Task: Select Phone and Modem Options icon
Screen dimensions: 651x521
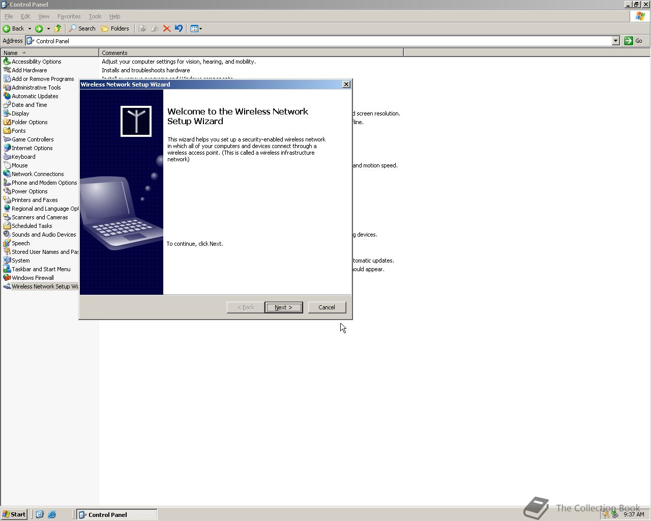Action: tap(7, 183)
